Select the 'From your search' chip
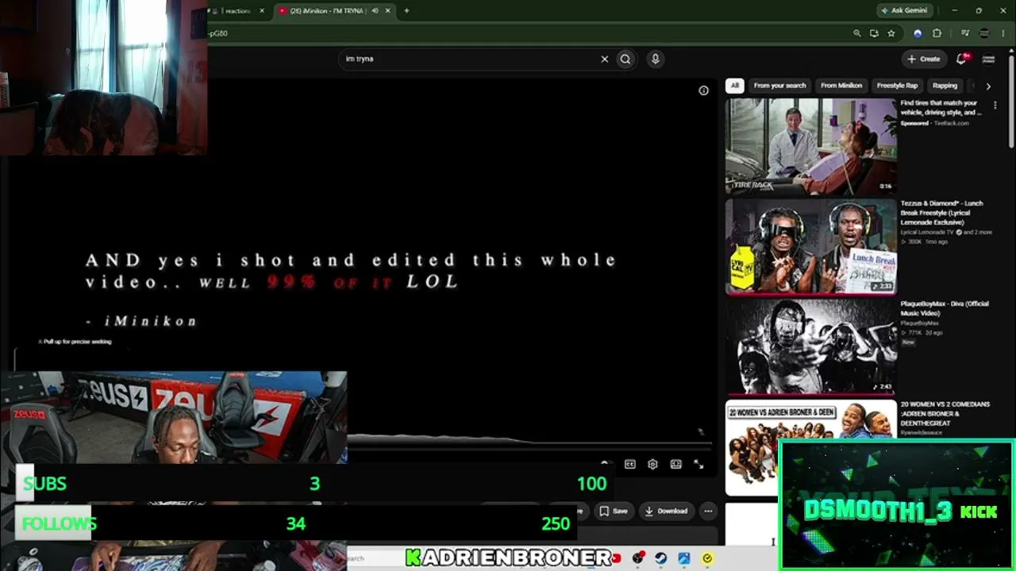1016x571 pixels. (779, 86)
